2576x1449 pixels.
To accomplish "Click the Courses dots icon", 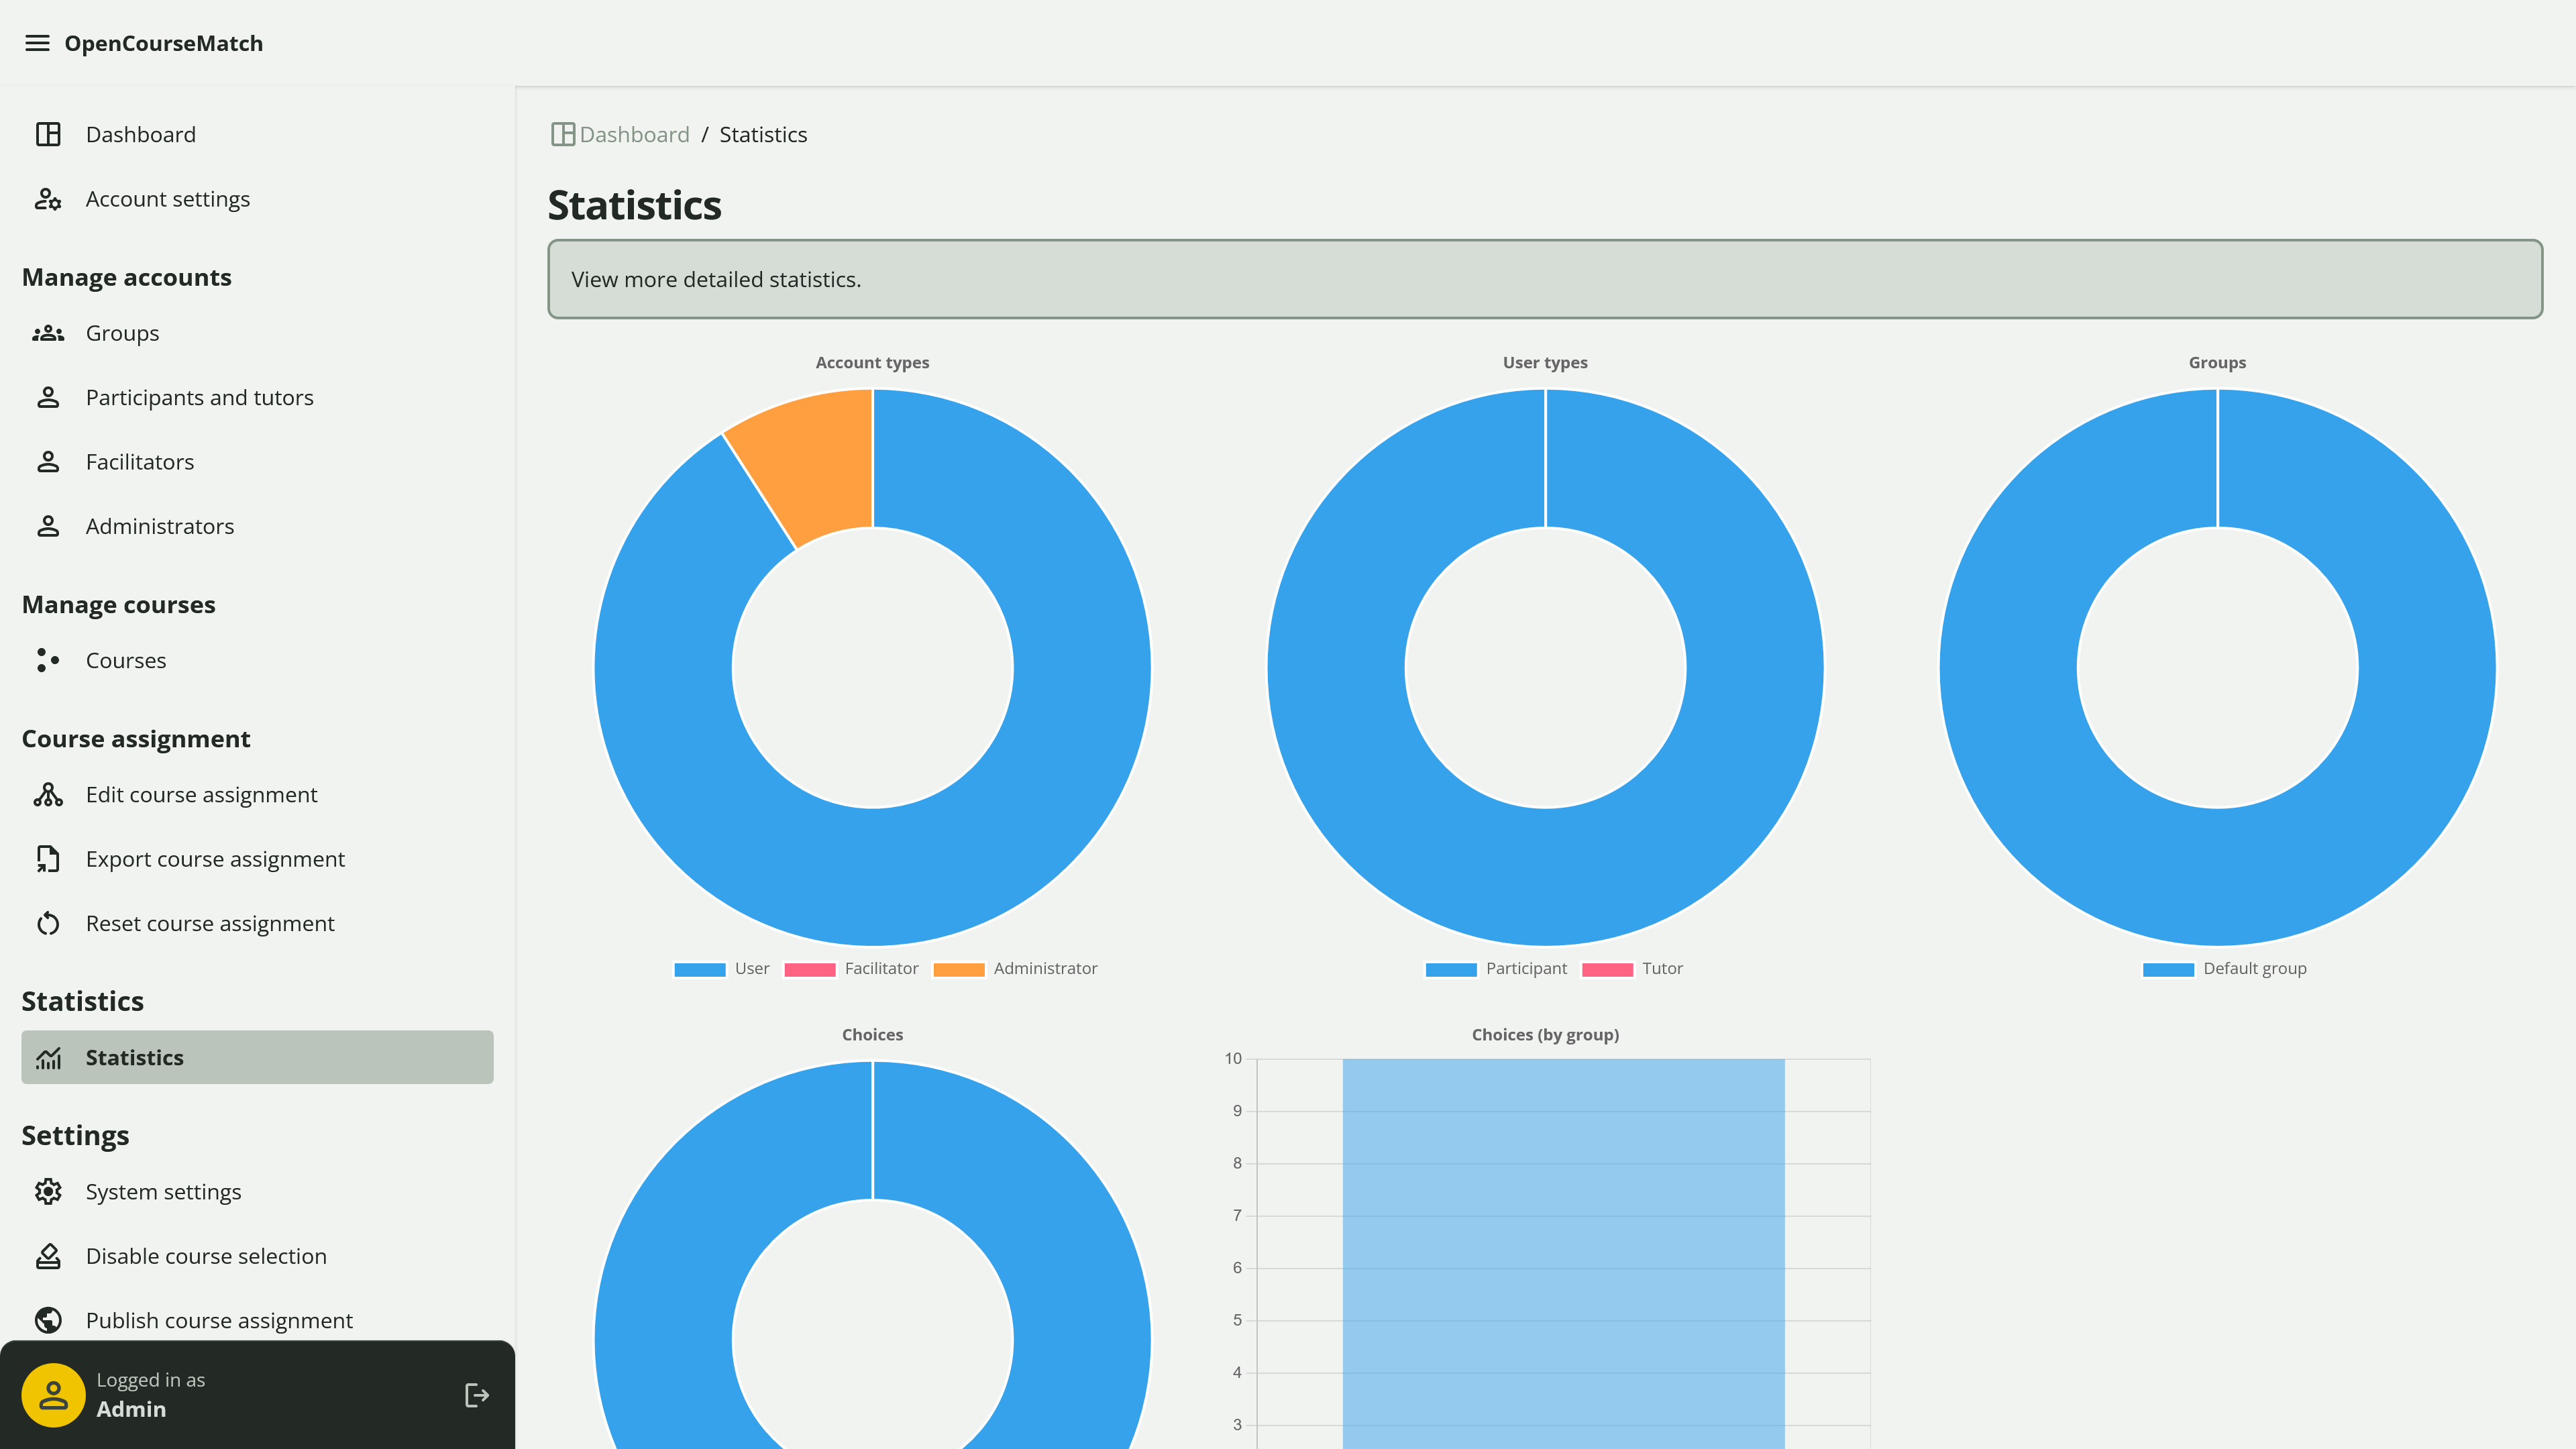I will [x=48, y=660].
